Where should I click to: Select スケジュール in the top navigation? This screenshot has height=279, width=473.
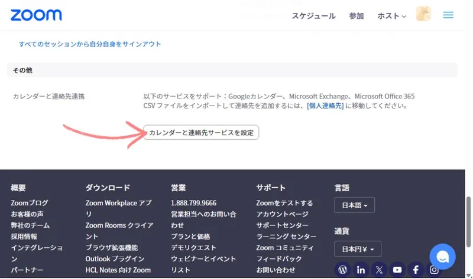[313, 16]
